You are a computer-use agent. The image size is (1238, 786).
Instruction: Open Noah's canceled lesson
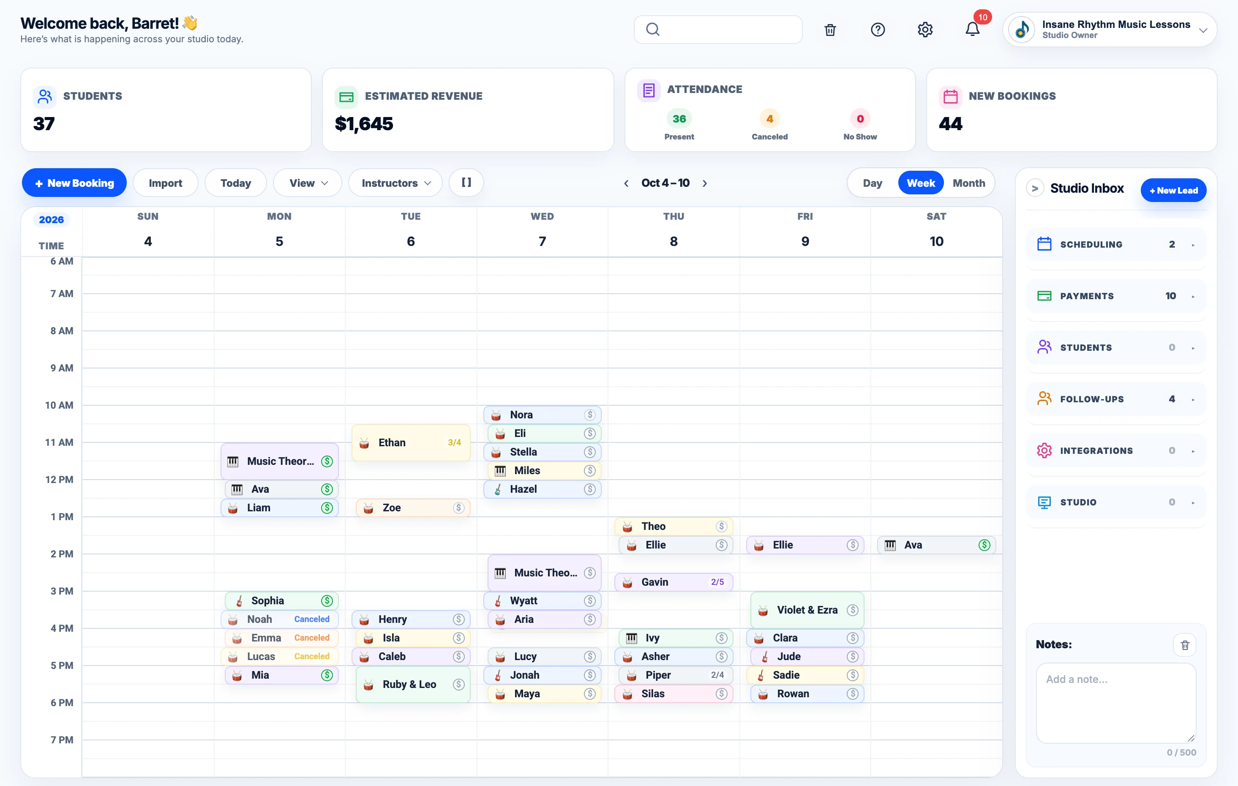tap(280, 620)
